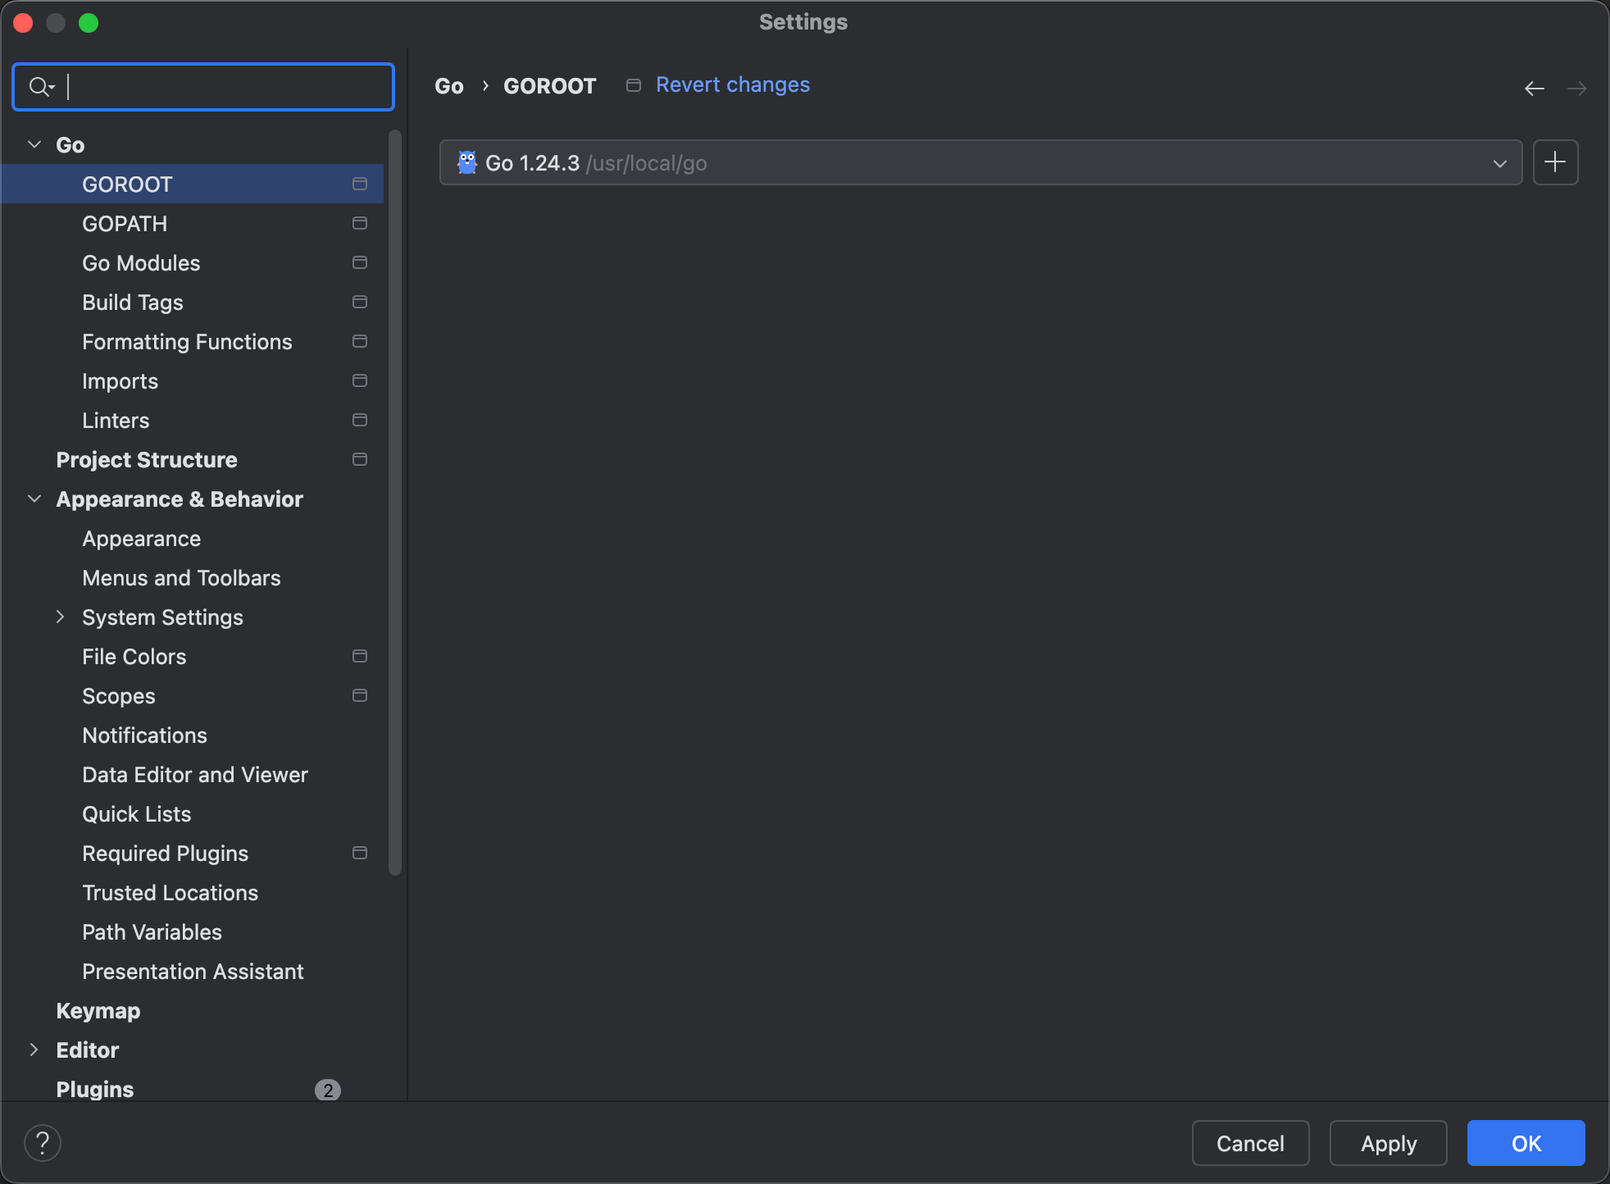
Task: Expand the System Settings node
Action: [60, 617]
